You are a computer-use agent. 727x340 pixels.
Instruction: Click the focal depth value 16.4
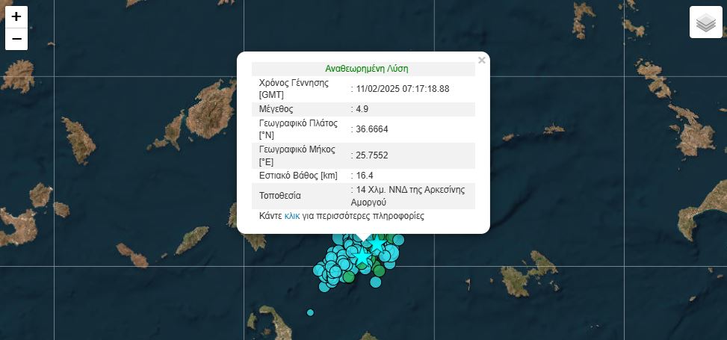point(365,176)
